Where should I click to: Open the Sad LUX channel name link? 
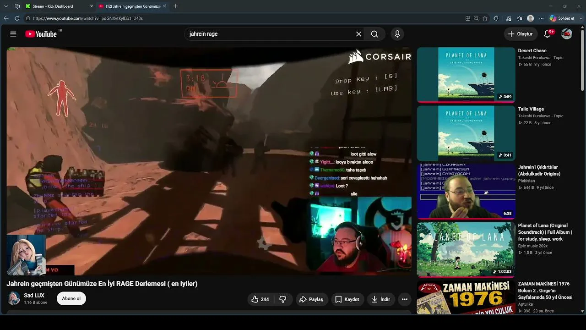(x=34, y=296)
